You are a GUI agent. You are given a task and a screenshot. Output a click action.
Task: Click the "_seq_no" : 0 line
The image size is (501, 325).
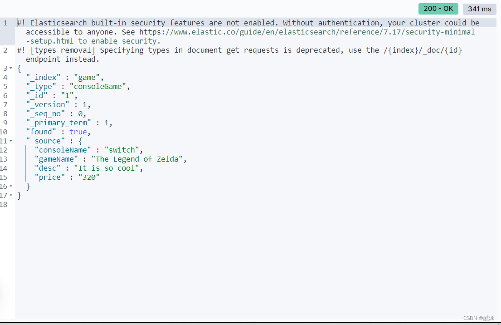(x=56, y=113)
